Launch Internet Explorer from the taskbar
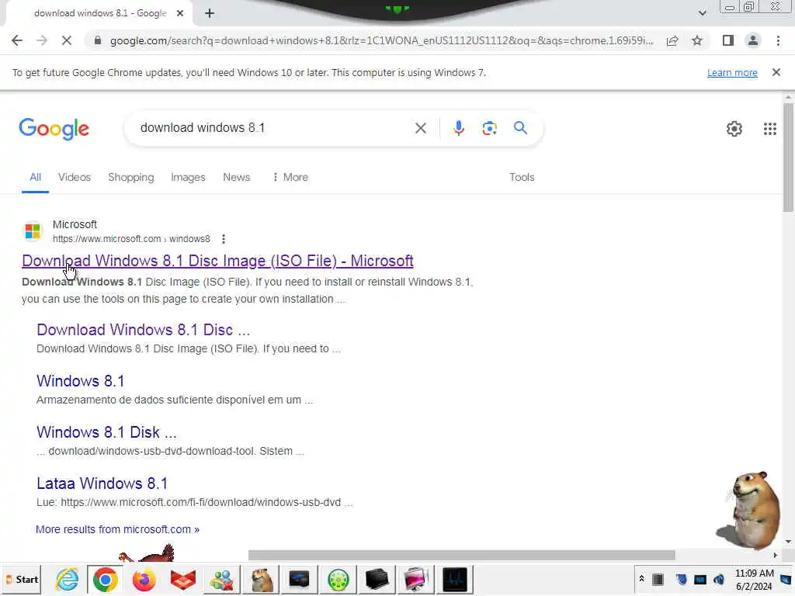Screen dimensions: 795x596 click(67, 579)
